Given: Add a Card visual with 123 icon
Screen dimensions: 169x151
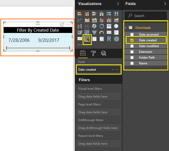Looking at the screenshot, I should click(x=109, y=32).
